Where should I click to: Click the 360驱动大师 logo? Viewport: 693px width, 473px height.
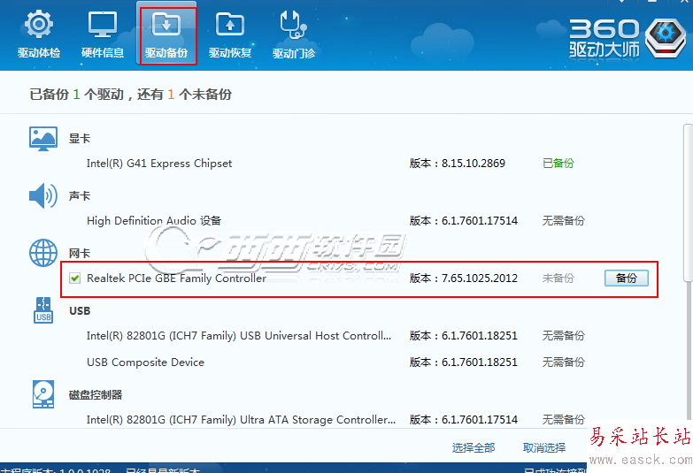coord(628,38)
